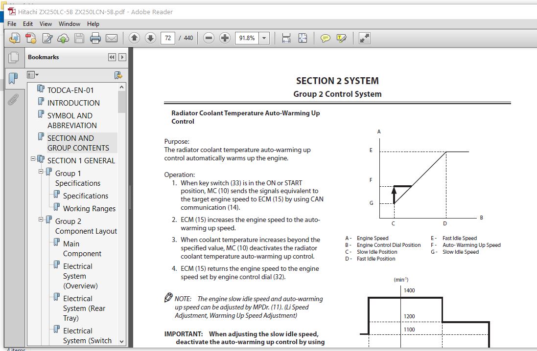Open the Window menu
This screenshot has width=537, height=351.
[69, 23]
